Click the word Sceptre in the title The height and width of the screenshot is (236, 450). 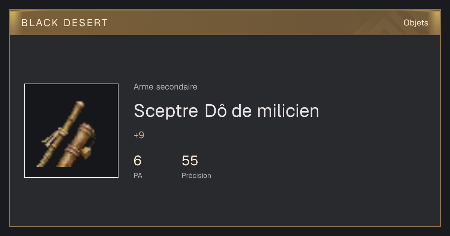point(166,111)
